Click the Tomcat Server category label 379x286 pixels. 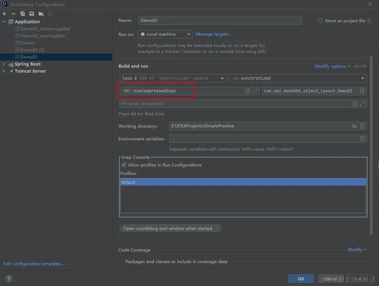click(30, 71)
